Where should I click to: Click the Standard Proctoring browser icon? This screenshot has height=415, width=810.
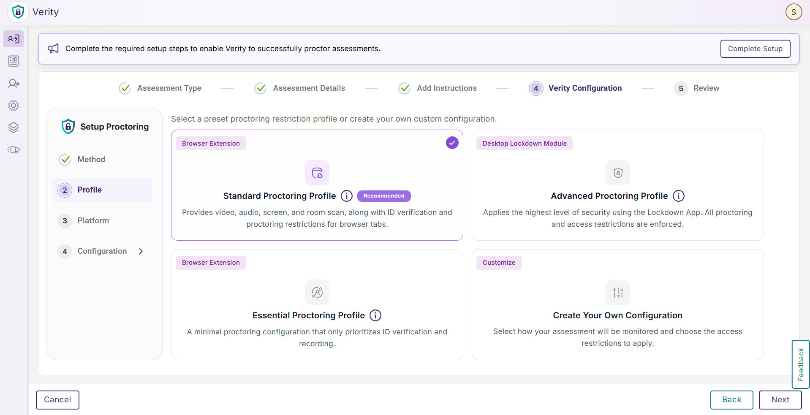point(317,173)
